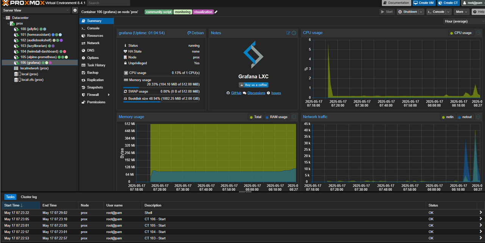
Task: Open task details arrow for CT 103 - Start
Action: pos(481,238)
